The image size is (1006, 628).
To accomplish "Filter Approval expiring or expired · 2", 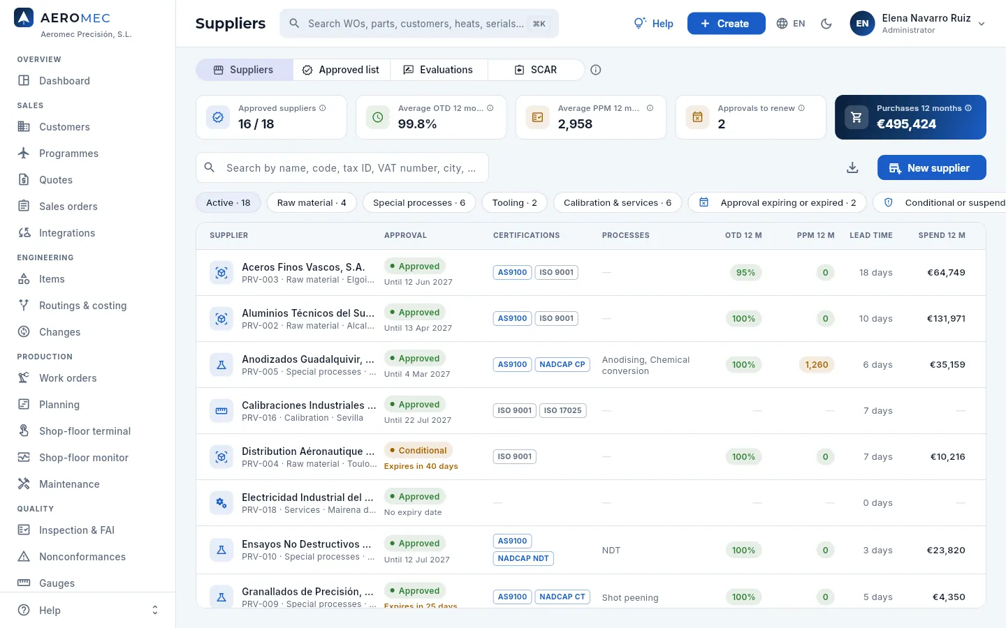I will pyautogui.click(x=778, y=202).
